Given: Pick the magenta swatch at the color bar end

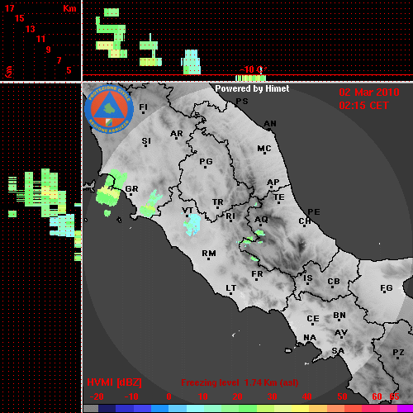Looking at the screenshot, I should pyautogui.click(x=406, y=408).
